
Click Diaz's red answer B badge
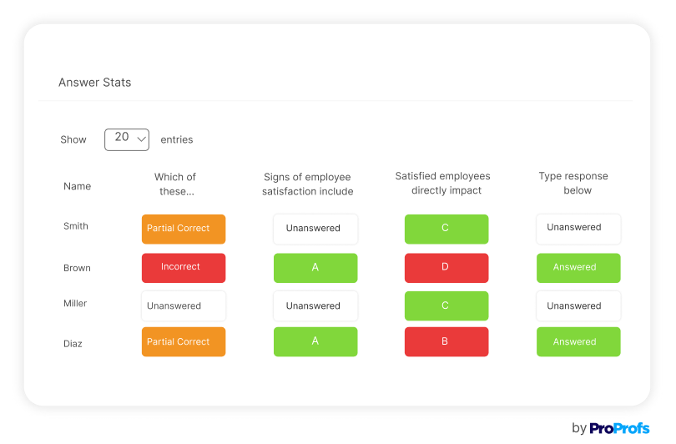(x=446, y=342)
